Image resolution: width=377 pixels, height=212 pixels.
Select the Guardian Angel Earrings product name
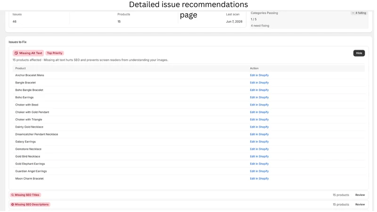[x=31, y=171]
